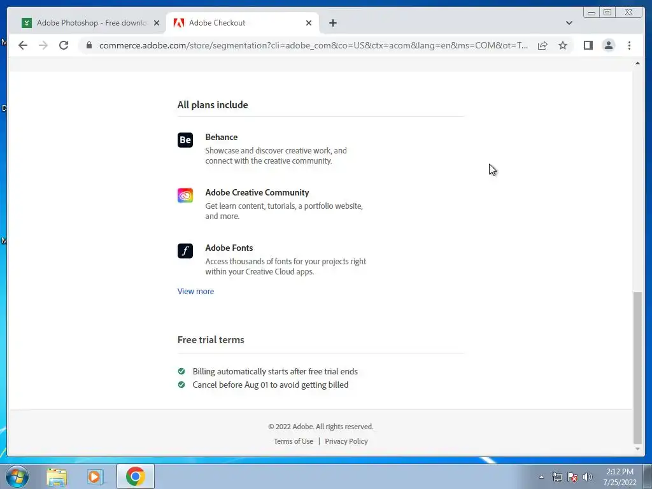Click the browser forward arrow
Image resolution: width=652 pixels, height=489 pixels.
(43, 45)
